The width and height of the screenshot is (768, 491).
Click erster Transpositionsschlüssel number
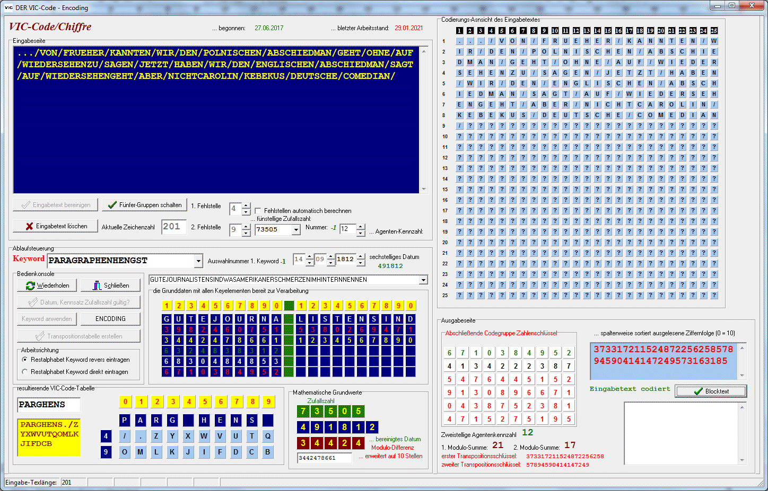565,456
